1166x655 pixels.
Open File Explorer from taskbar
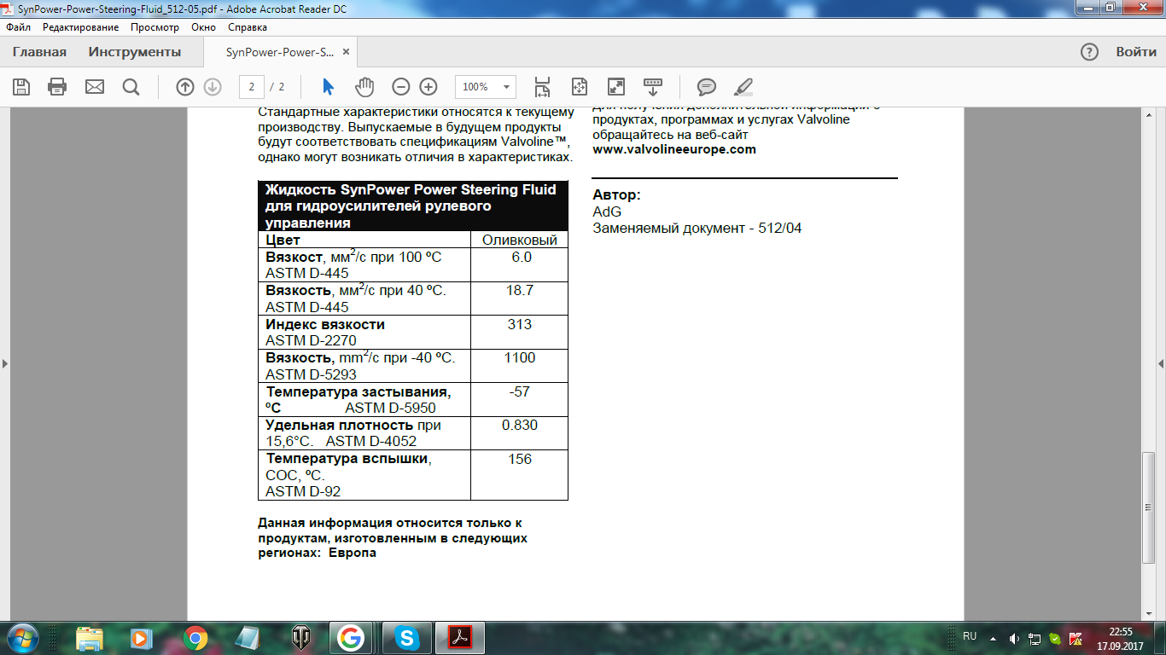[x=90, y=638]
